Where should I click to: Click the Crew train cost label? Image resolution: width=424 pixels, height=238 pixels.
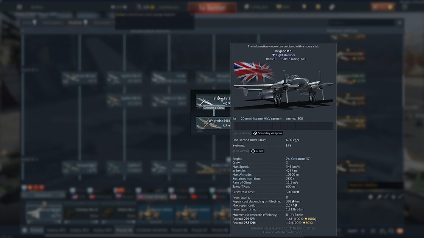click(x=243, y=192)
